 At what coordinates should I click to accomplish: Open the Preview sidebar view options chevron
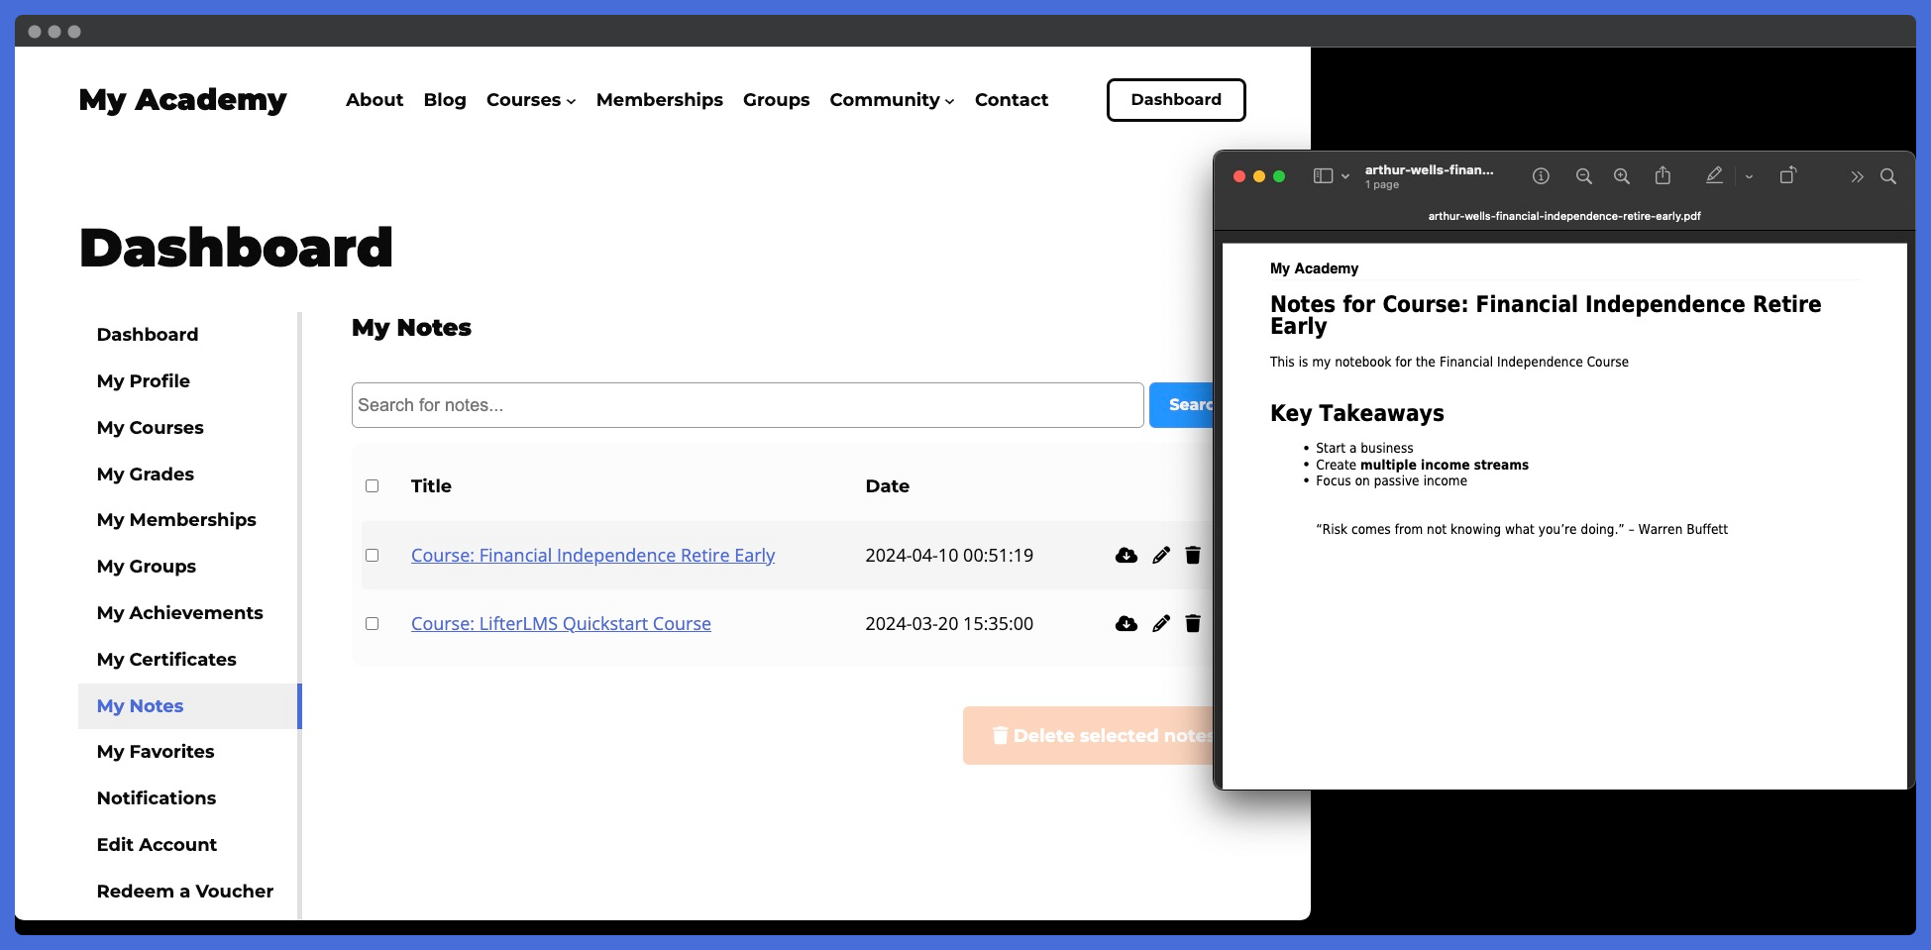pyautogui.click(x=1345, y=175)
